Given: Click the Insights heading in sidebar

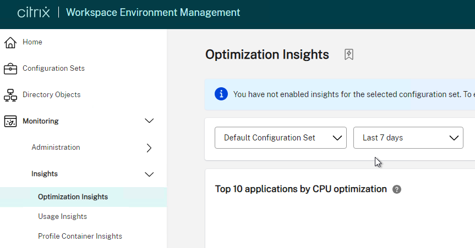Looking at the screenshot, I should coord(45,174).
